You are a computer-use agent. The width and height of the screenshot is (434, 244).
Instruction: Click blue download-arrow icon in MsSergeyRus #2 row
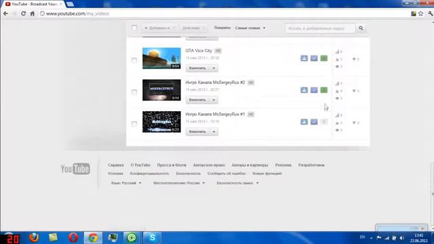[x=304, y=90]
